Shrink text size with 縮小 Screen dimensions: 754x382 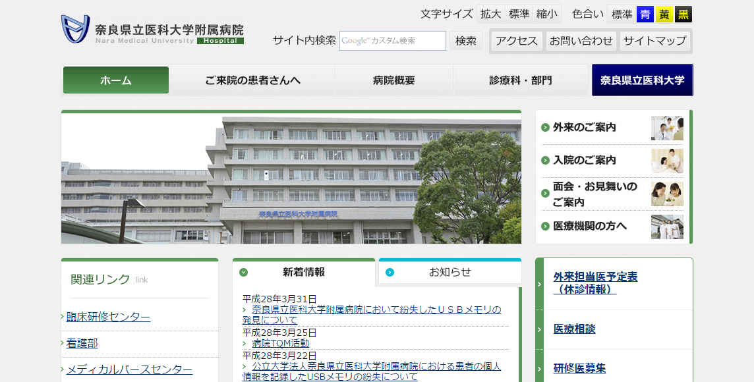tap(547, 14)
